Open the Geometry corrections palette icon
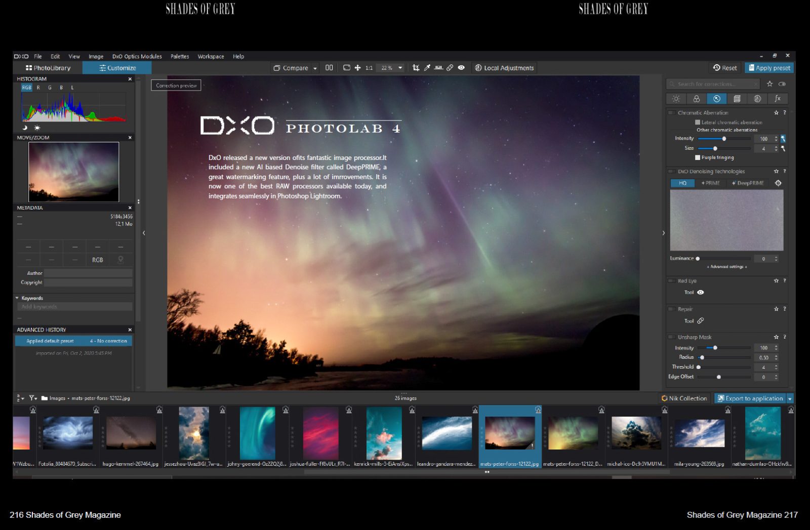Viewport: 810px width, 530px height. (x=737, y=99)
